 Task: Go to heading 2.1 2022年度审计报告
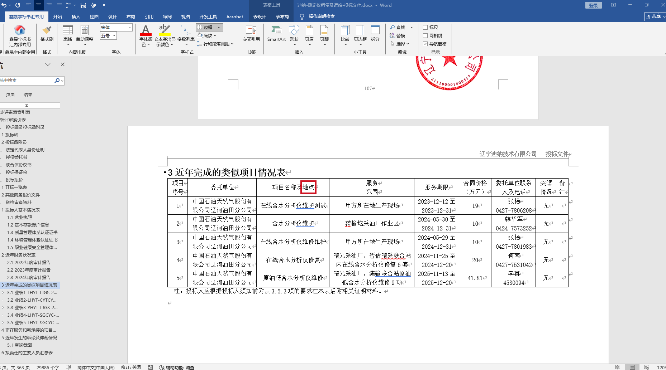[x=29, y=263]
